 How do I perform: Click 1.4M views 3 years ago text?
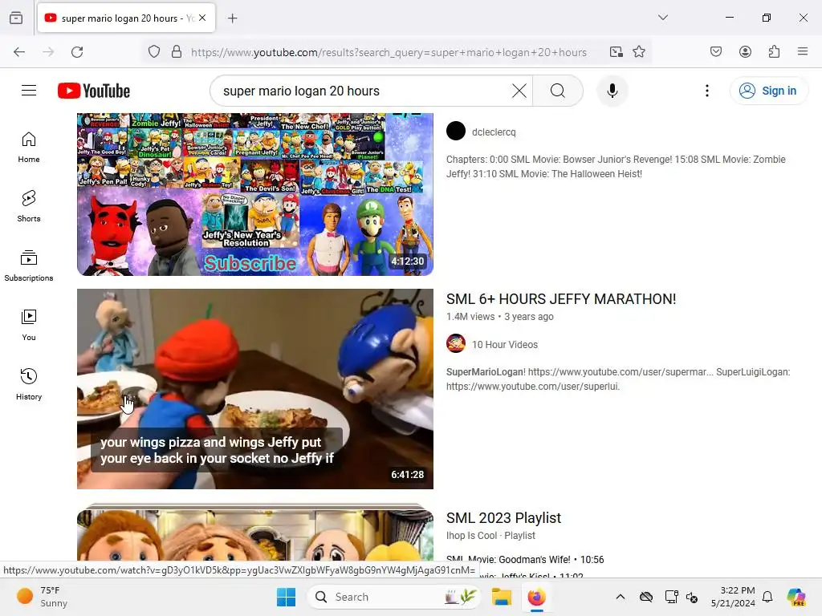(x=499, y=316)
